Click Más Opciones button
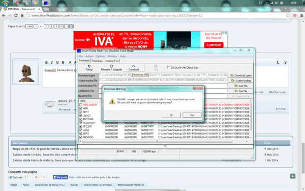Screen dimensions: 305x191 tap(278, 92)
